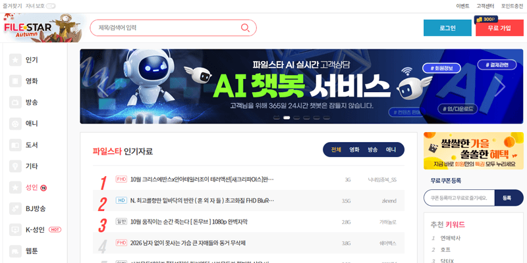Viewport: 527px width, 263px height.
Task: Click the 무료 가입 button
Action: pos(499,28)
